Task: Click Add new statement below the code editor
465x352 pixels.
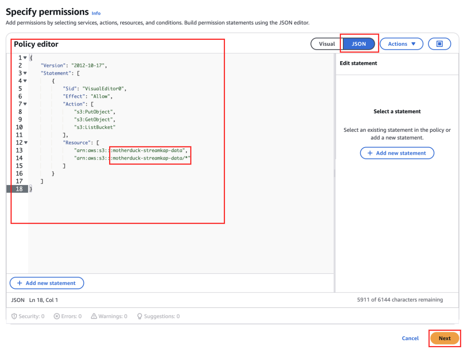Action: [x=47, y=283]
